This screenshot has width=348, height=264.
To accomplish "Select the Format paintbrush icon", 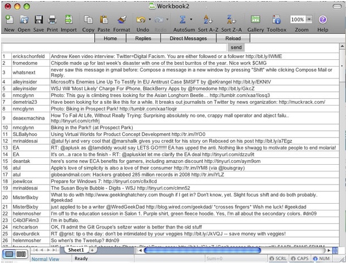I will [121, 20].
